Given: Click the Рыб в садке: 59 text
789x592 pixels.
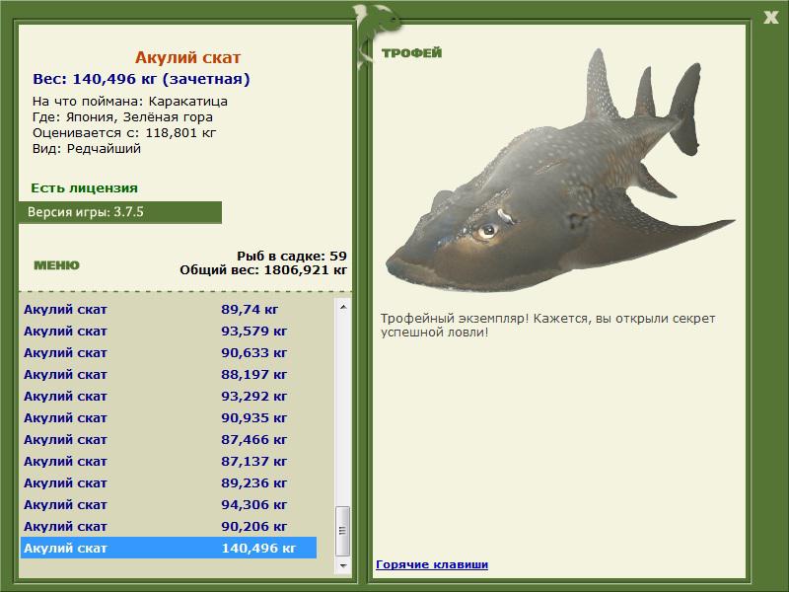Looking at the screenshot, I should [292, 256].
